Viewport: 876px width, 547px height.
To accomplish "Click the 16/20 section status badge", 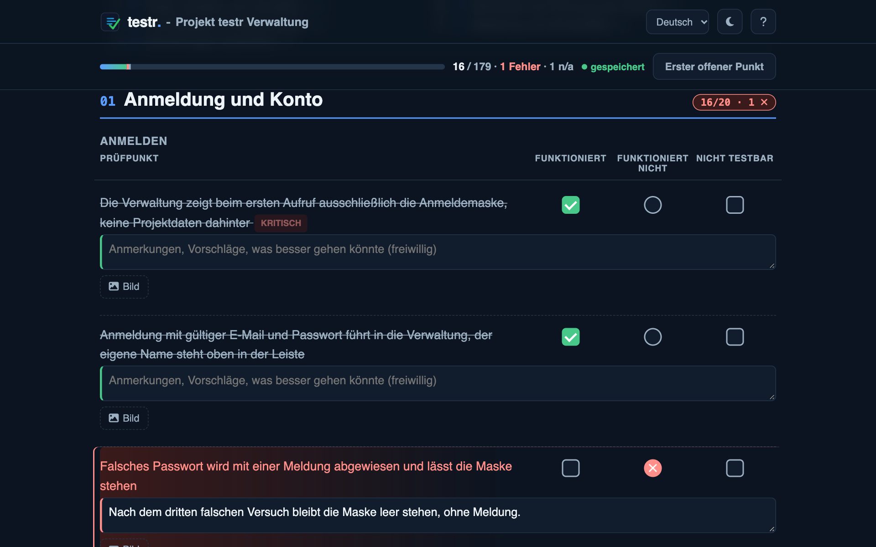I will [734, 102].
